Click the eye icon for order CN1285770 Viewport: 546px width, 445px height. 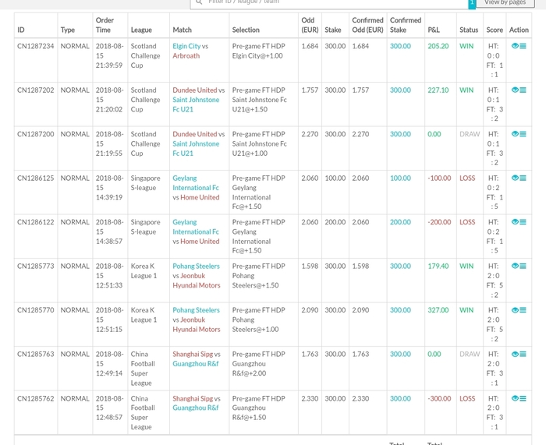(515, 310)
